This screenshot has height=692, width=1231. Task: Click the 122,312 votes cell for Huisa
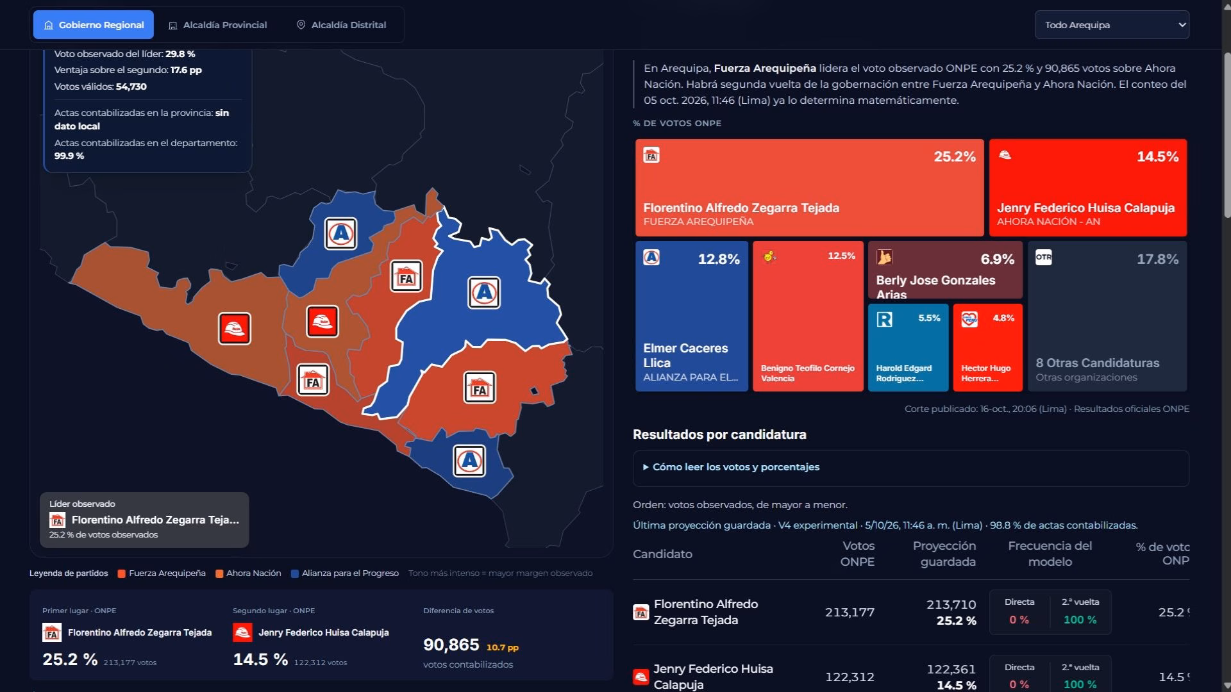pyautogui.click(x=850, y=677)
